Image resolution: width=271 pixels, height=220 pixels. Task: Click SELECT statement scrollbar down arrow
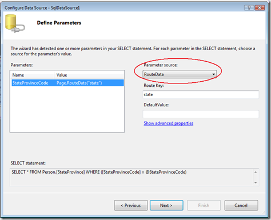click(256, 182)
